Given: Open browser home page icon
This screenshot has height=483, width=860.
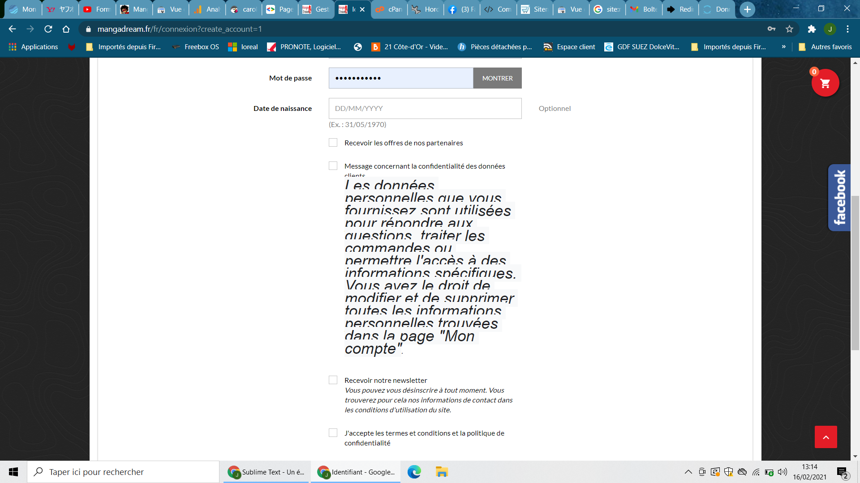Looking at the screenshot, I should 66,29.
